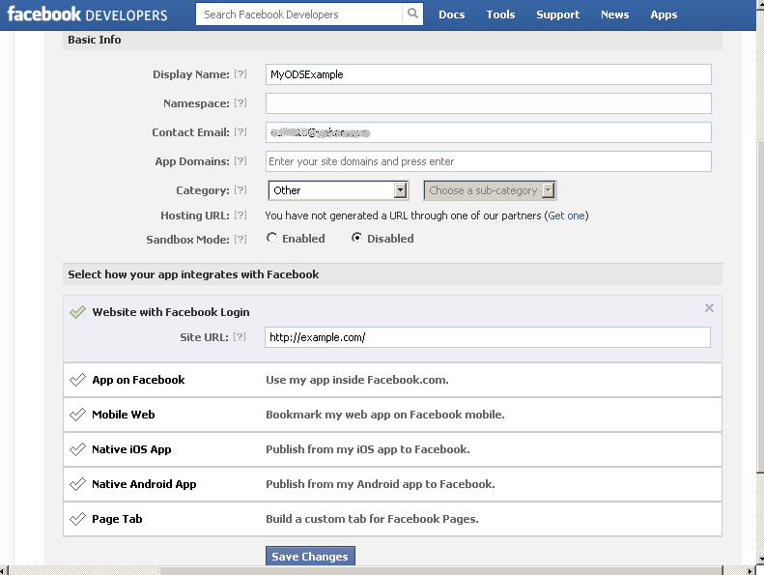Focus the Namespace input field
This screenshot has width=764, height=575.
[x=488, y=103]
